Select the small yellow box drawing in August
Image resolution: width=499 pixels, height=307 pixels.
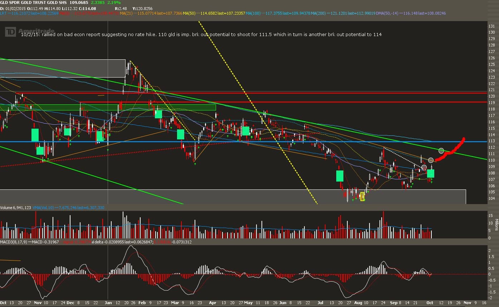(x=362, y=197)
